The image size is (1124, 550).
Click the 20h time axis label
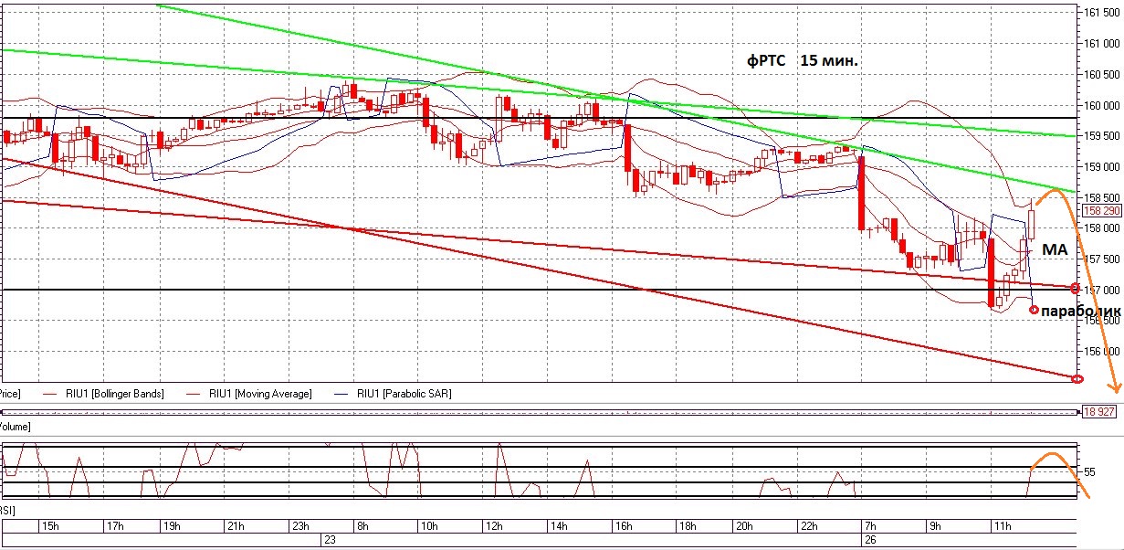pyautogui.click(x=743, y=526)
